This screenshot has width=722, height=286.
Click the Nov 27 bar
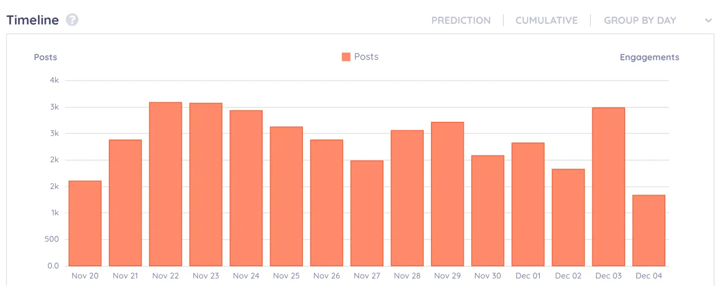367,213
